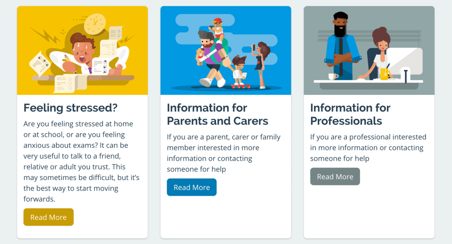
Task: Open the Feeling stressed? heading
Action: pos(71,108)
